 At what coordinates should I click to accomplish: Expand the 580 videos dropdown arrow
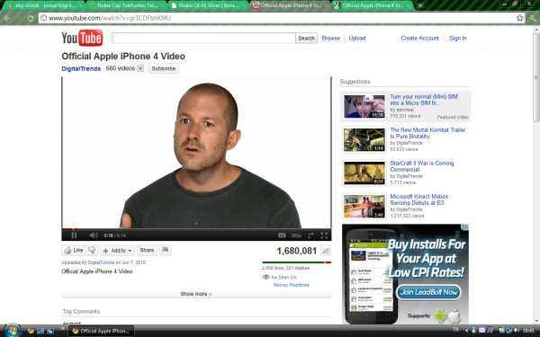(x=140, y=68)
